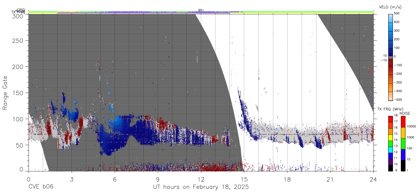Click the 991 CPID value at top
The width and height of the screenshot is (420, 194).
(201, 10)
